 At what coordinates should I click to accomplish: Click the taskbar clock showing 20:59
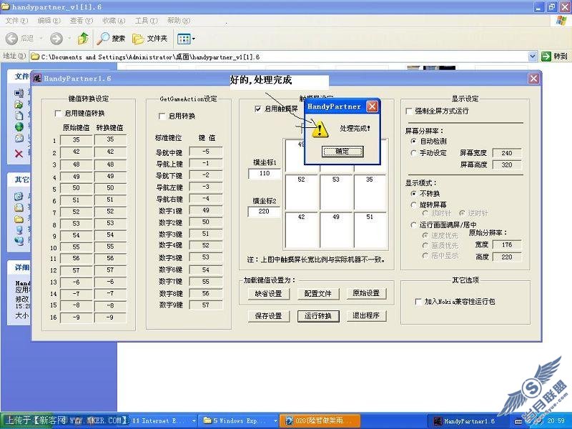click(556, 420)
